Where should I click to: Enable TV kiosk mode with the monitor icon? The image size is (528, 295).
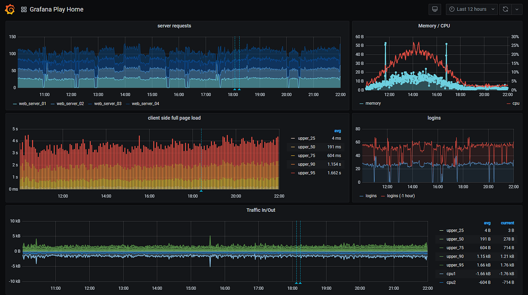(x=435, y=9)
